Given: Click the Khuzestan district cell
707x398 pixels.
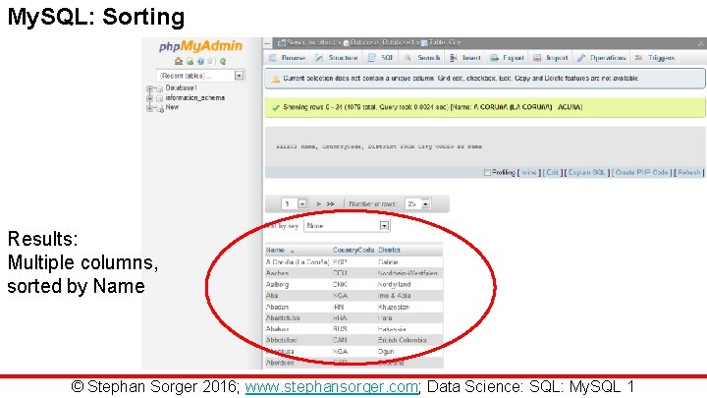Looking at the screenshot, I should (394, 307).
